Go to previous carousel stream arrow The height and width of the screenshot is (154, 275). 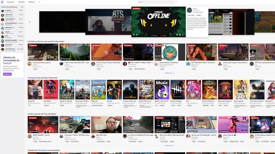pyautogui.click(x=30, y=22)
